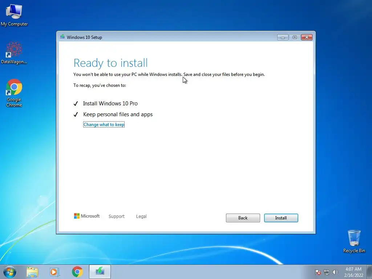Open the Support link
Viewport: 372px width, 279px height.
[117, 217]
